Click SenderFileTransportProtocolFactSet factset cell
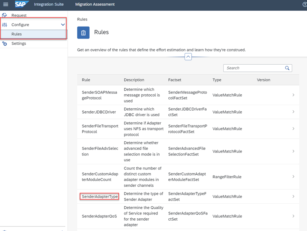This screenshot has height=231, width=307. pos(188,129)
